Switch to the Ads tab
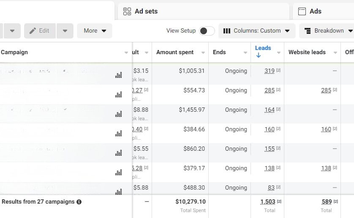This screenshot has width=354, height=218. click(315, 11)
